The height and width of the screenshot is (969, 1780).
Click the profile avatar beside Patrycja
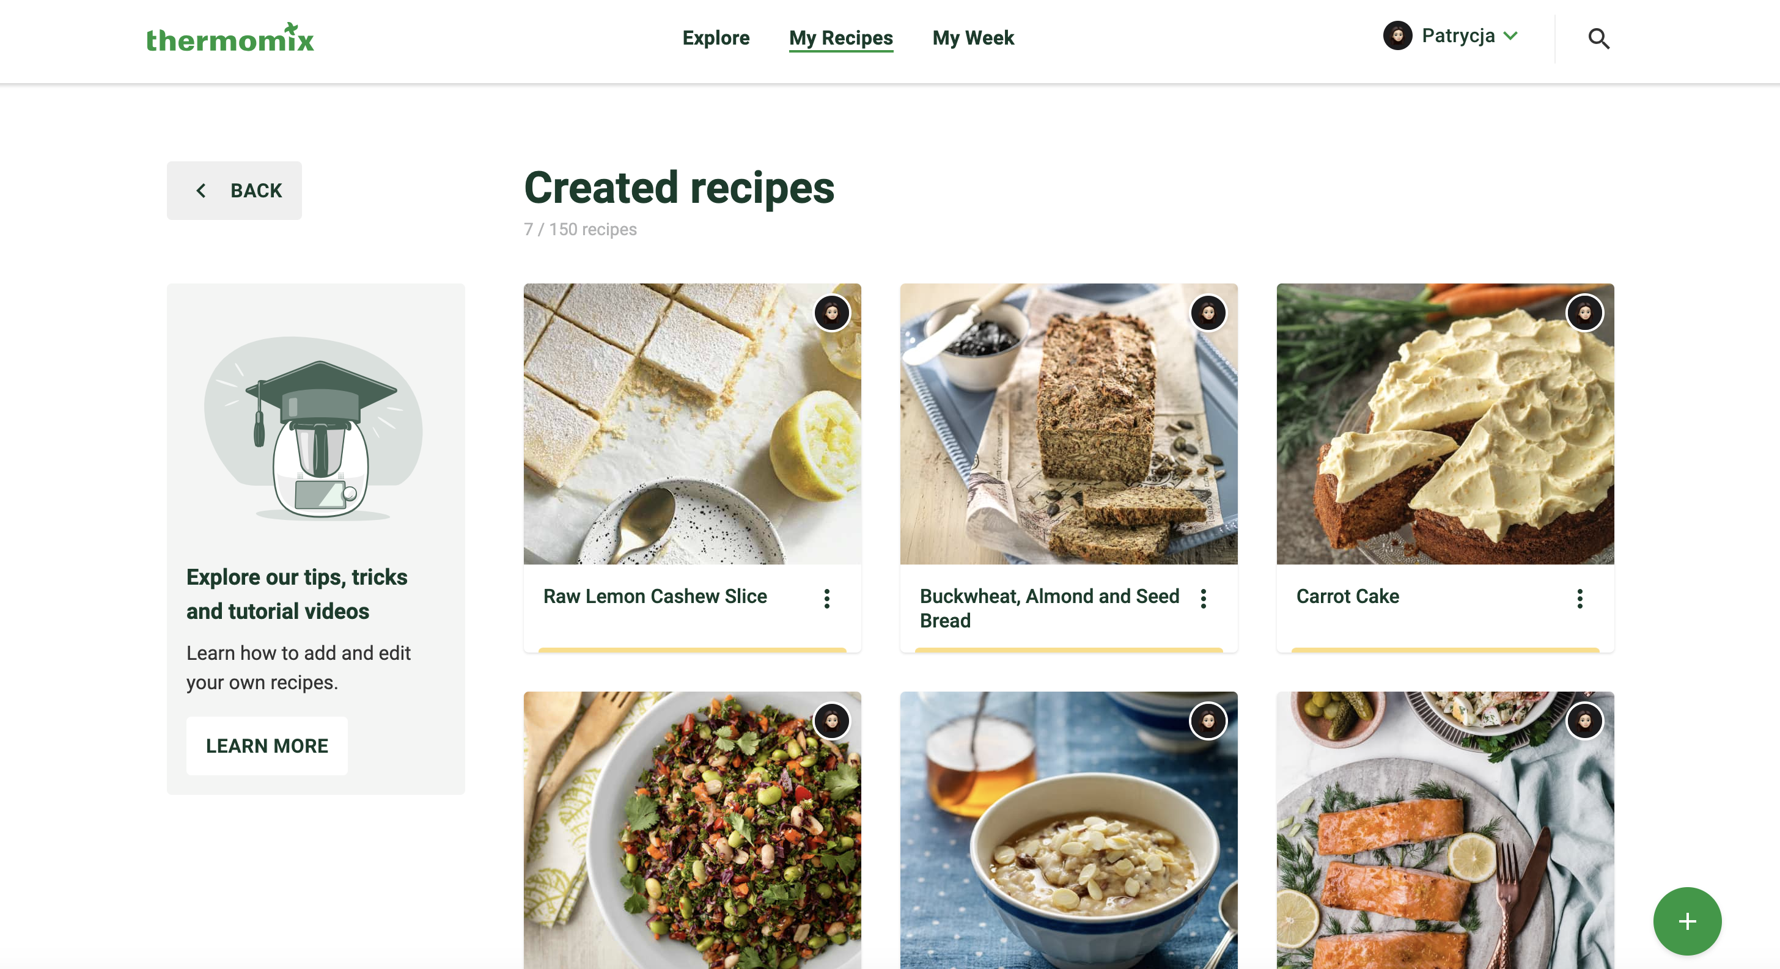tap(1397, 36)
